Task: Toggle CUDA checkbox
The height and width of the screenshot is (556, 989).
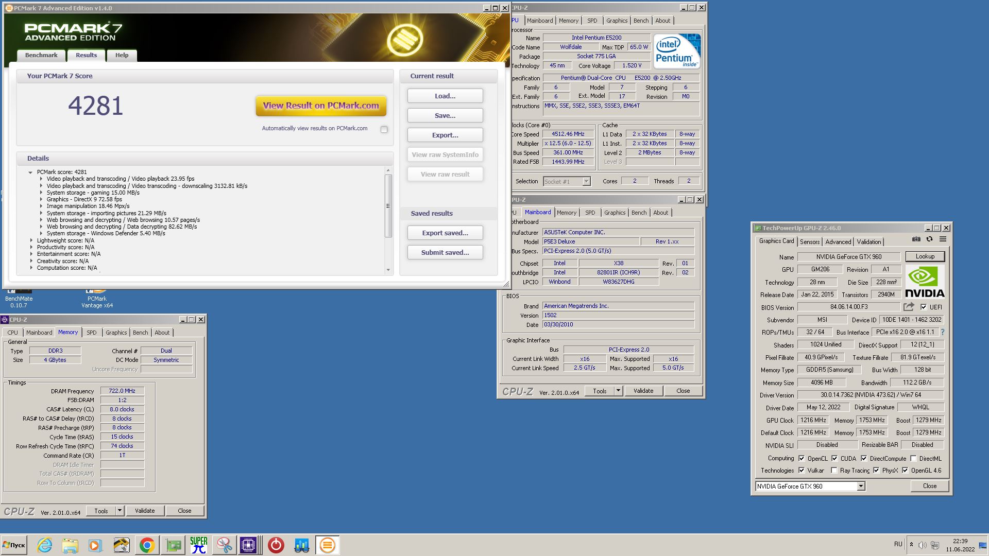Action: coord(834,458)
